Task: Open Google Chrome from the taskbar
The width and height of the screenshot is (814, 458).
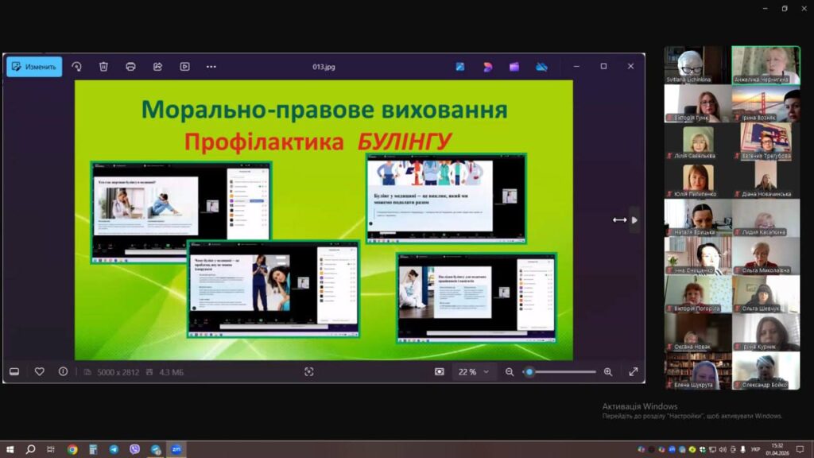Action: (x=72, y=449)
